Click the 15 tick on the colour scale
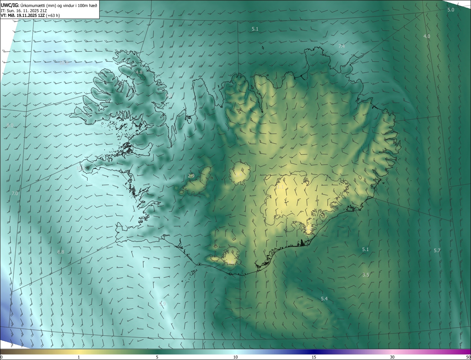 point(314,357)
